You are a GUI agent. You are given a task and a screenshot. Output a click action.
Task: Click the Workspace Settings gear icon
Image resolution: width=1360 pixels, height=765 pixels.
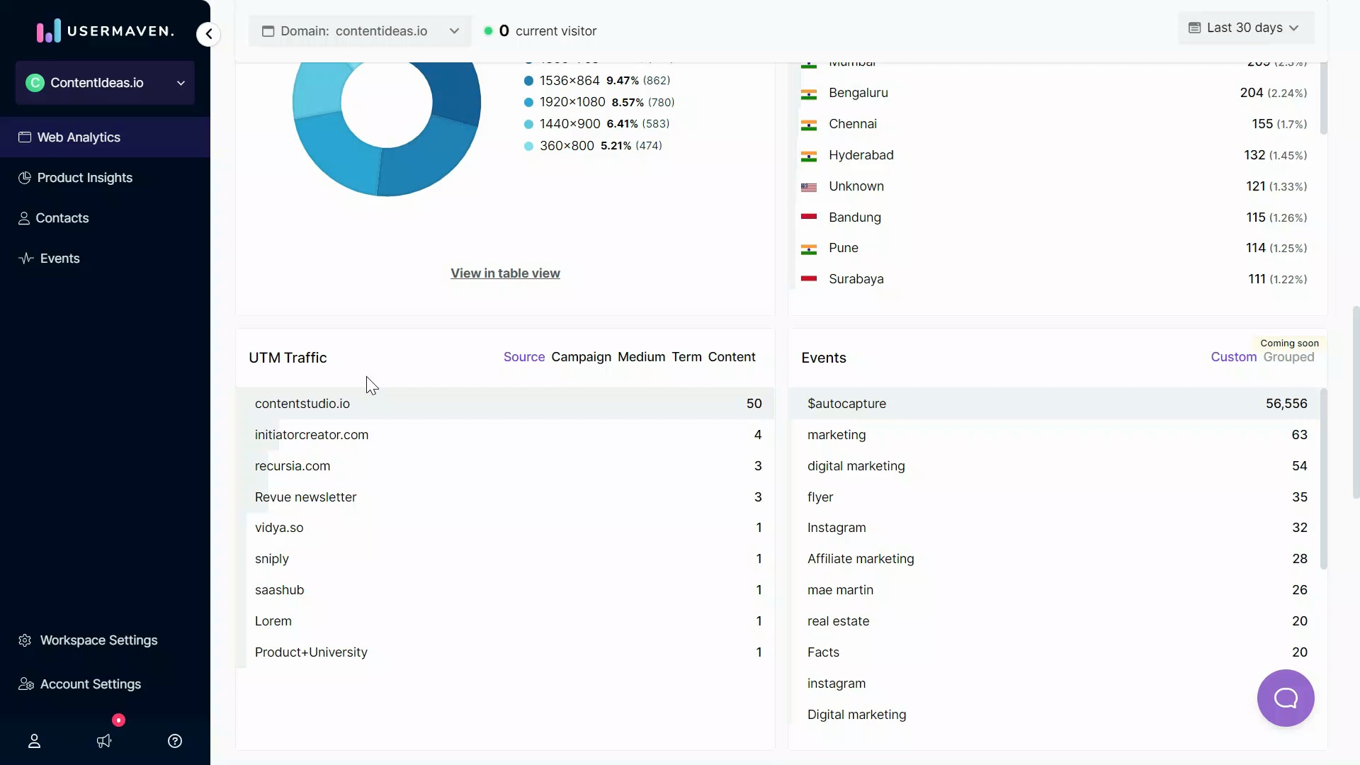pyautogui.click(x=25, y=640)
